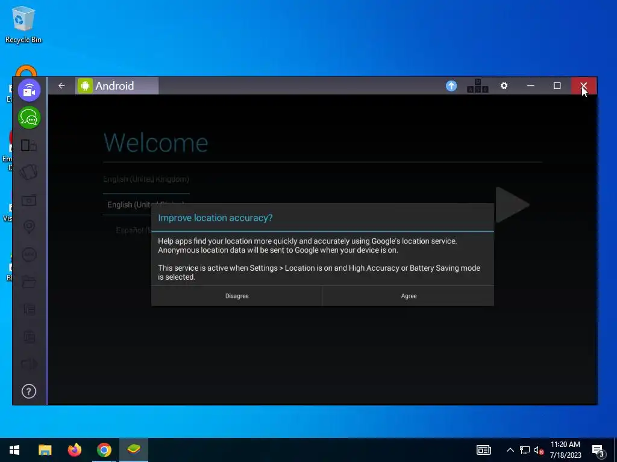Screen dimensions: 617x462
Task: Open File Explorer from taskbar
Action: tap(45, 450)
